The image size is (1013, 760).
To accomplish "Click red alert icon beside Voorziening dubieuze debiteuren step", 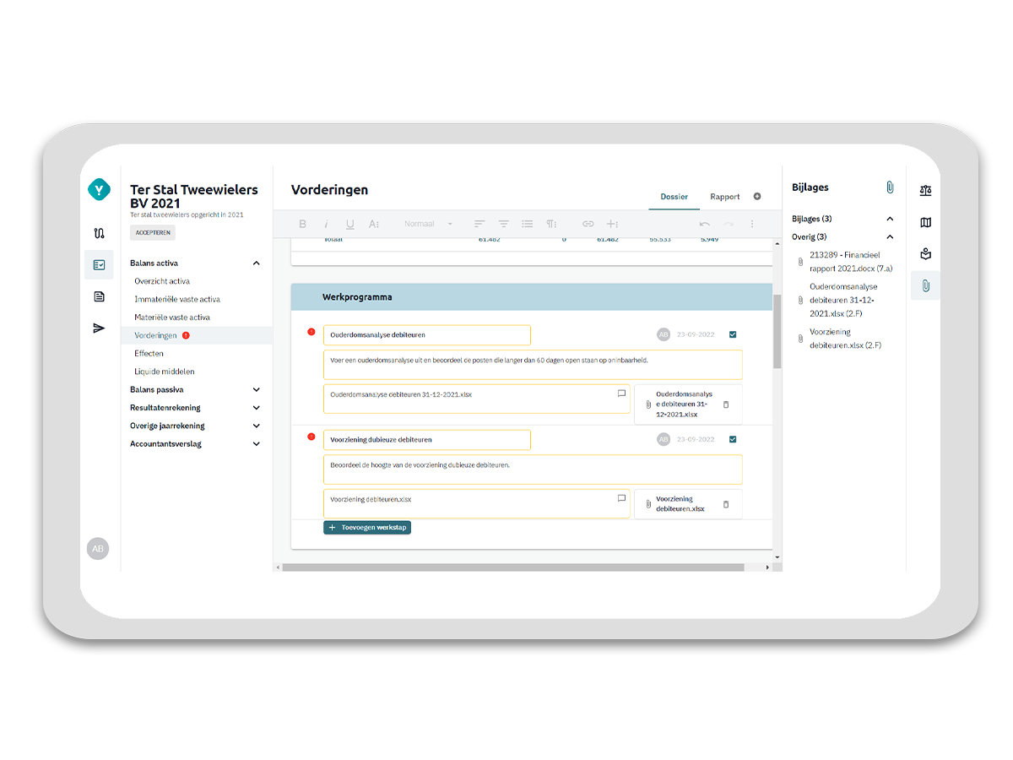I will [x=311, y=437].
